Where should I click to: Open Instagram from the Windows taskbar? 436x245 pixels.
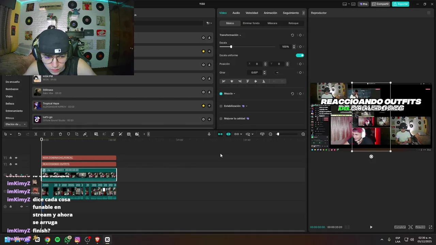pos(77,240)
